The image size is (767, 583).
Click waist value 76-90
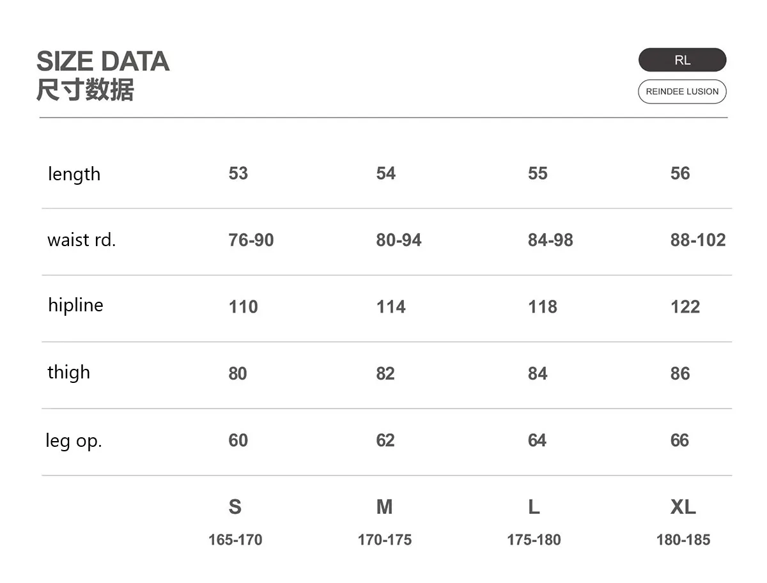point(251,240)
